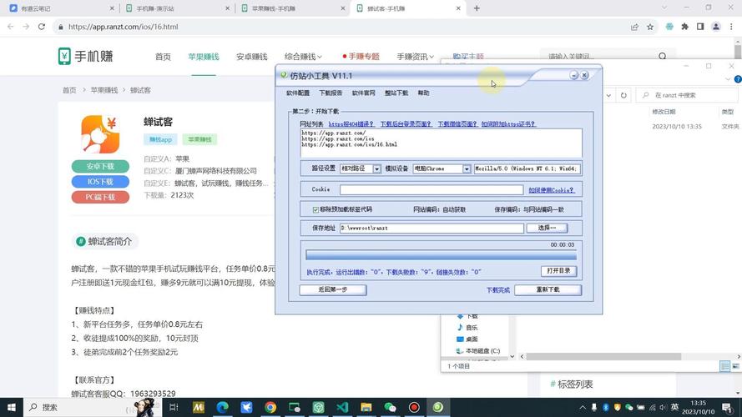Click the Windows Start button
The height and width of the screenshot is (417, 742).
[11, 407]
